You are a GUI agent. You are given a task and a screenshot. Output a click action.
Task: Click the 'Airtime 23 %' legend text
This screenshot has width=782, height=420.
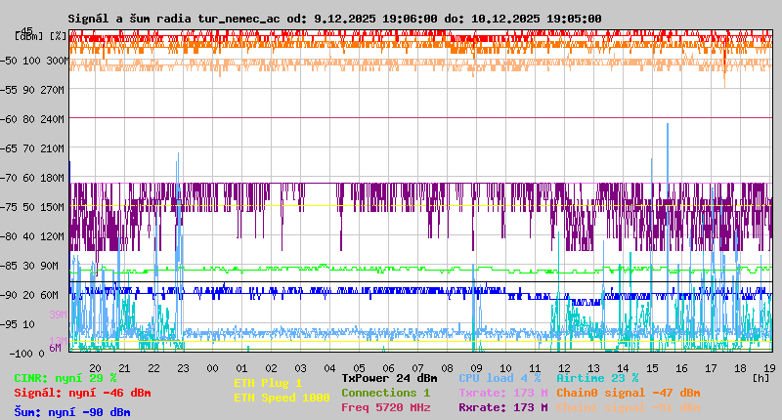[x=597, y=378]
